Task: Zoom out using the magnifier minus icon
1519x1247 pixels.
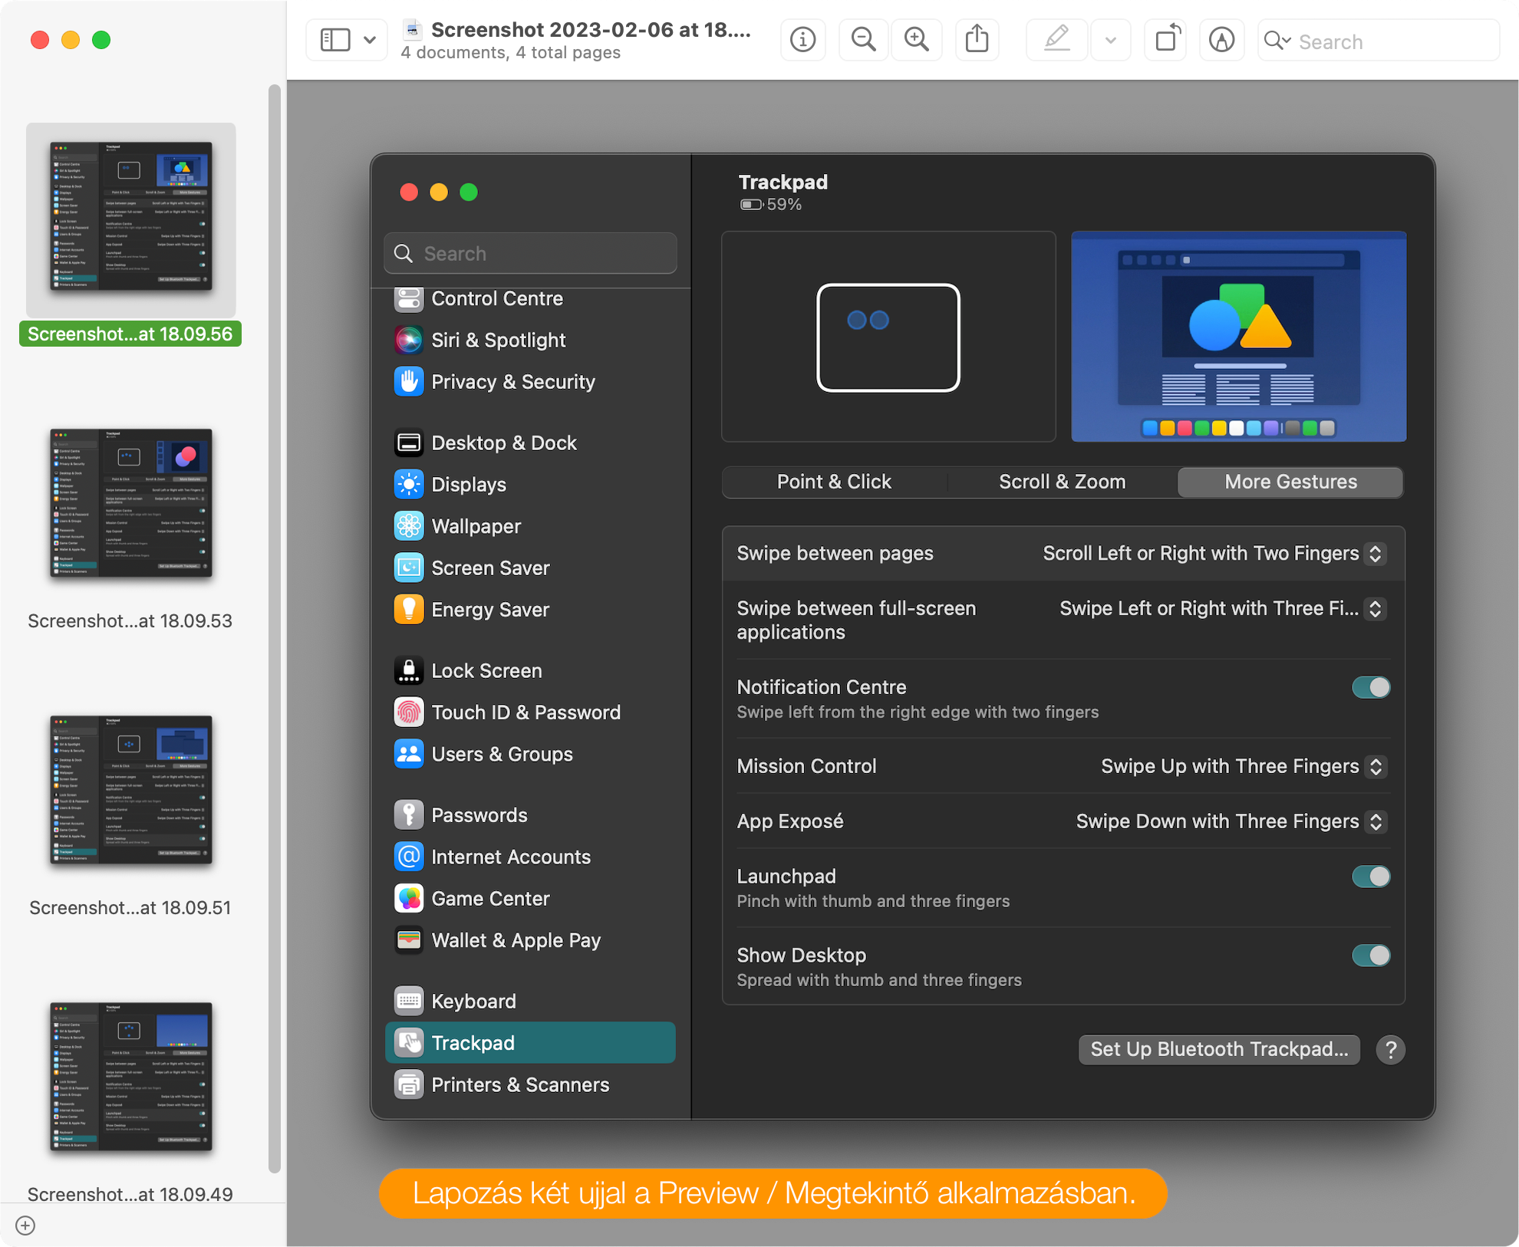Action: coord(863,40)
